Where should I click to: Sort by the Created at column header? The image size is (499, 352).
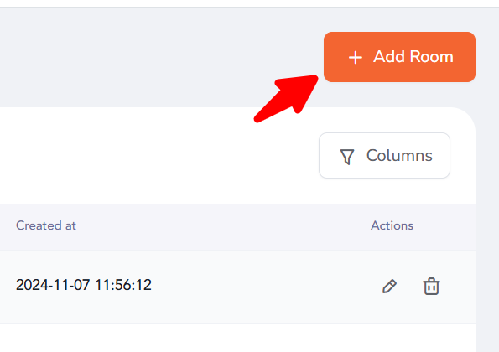(x=46, y=225)
